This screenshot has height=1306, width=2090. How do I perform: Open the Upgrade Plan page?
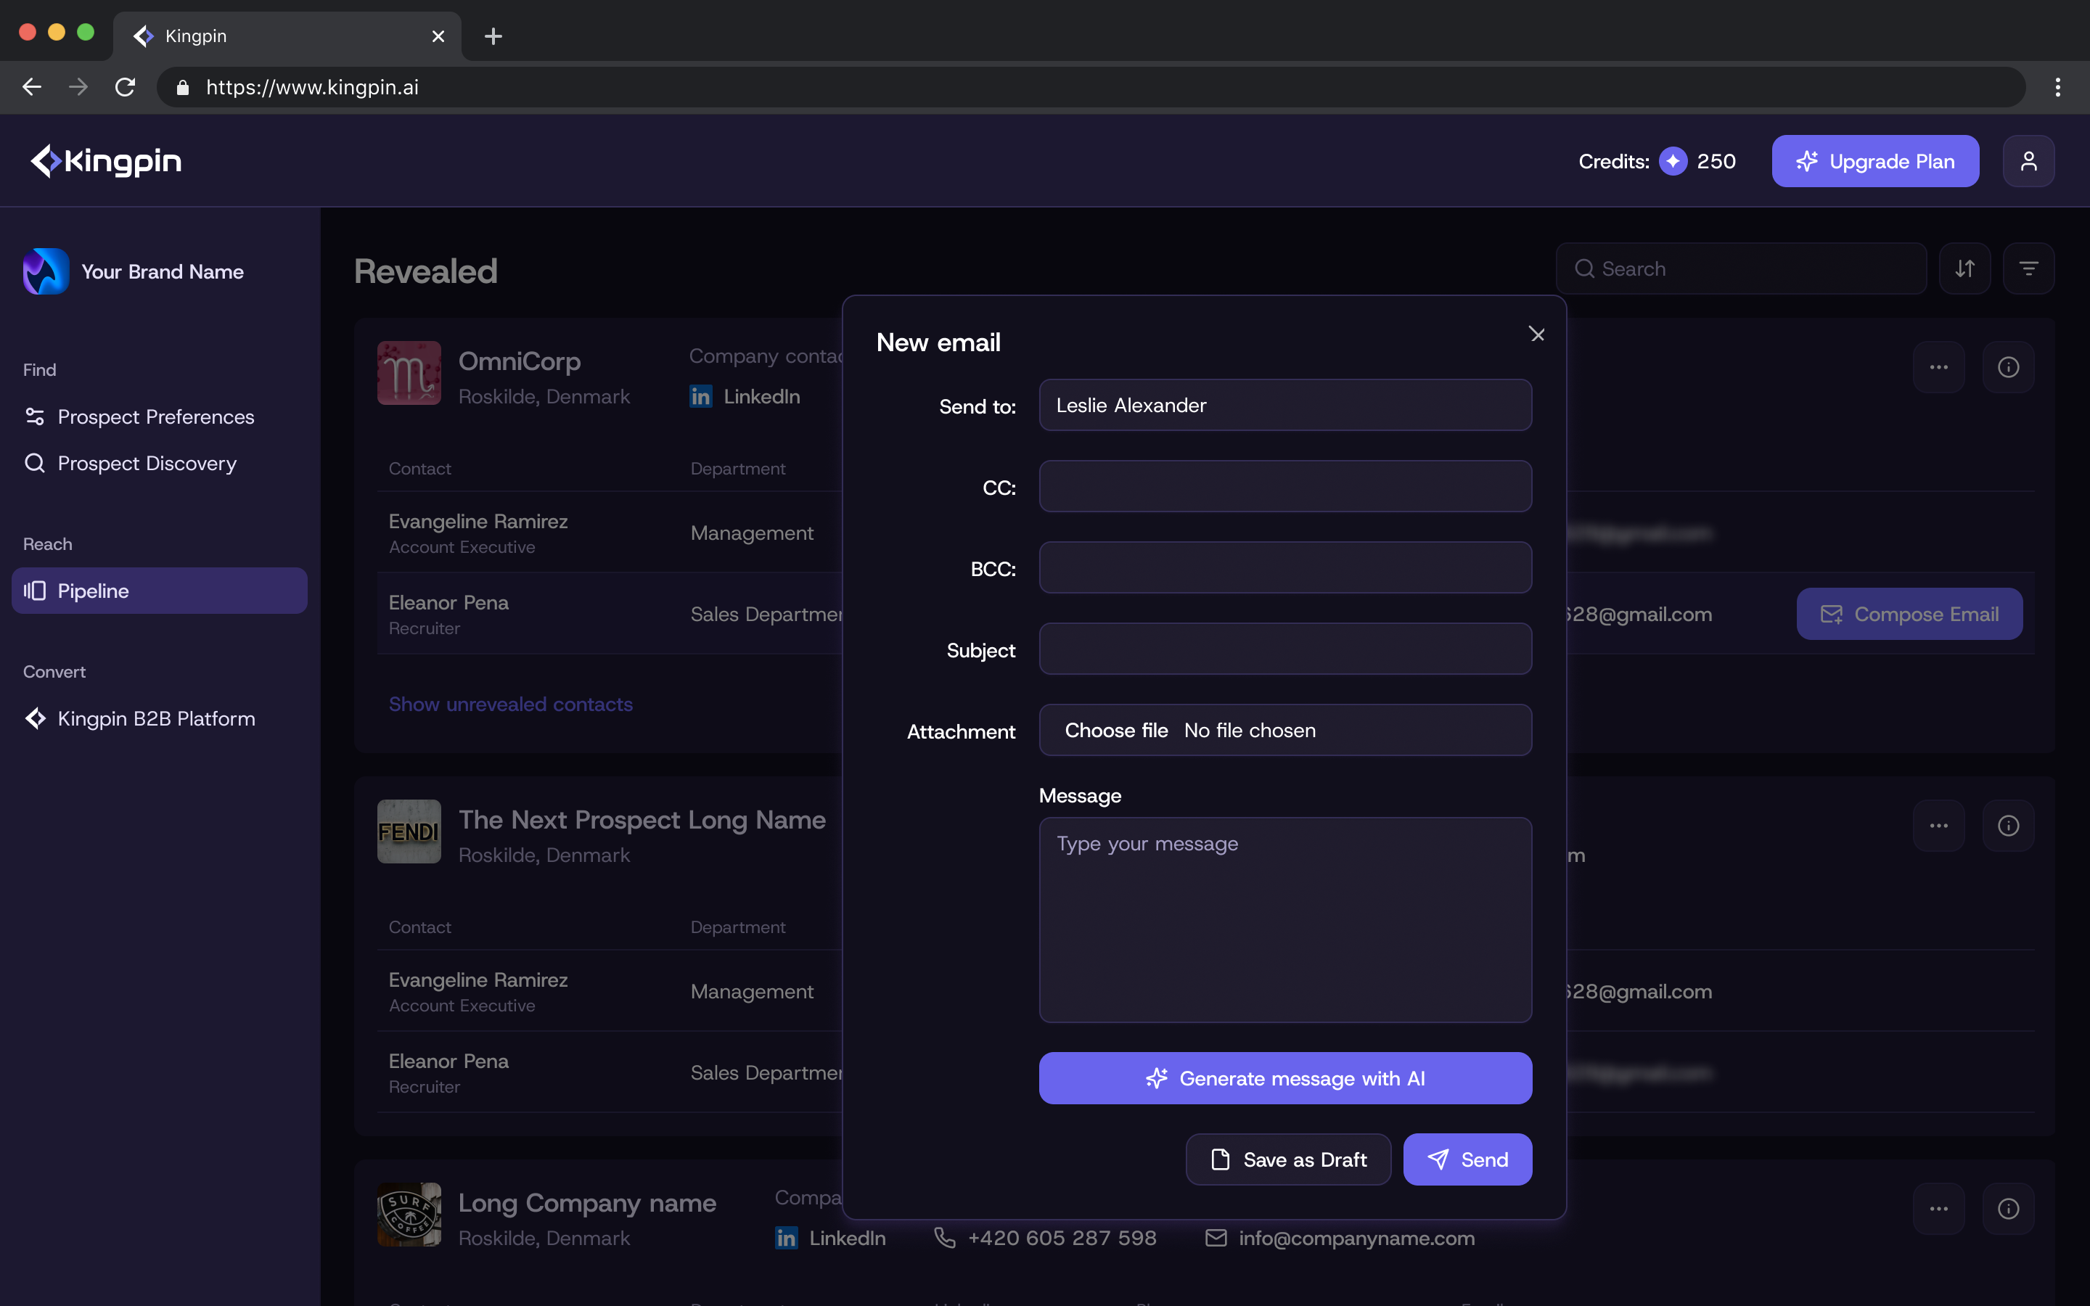click(1875, 160)
